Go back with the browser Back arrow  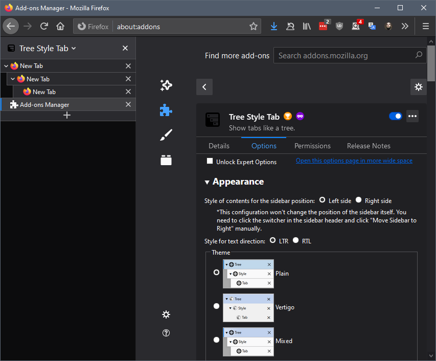click(11, 27)
